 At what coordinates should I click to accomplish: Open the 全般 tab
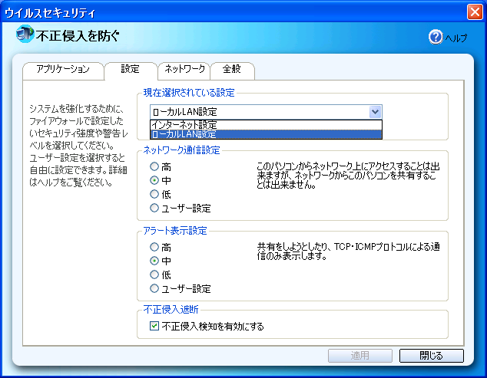pos(232,70)
